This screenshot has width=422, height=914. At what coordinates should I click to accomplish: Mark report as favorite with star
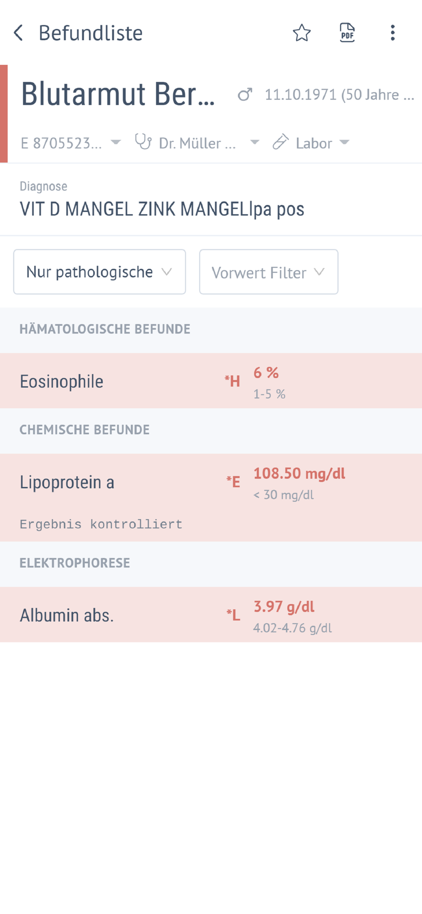click(301, 33)
